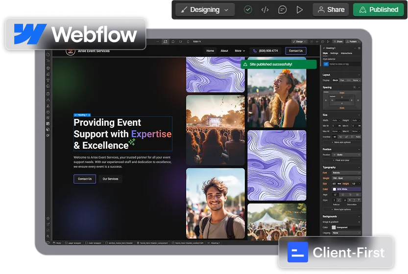Set display to Block
Image resolution: width=408 pixels, height=274 pixels.
(336, 80)
